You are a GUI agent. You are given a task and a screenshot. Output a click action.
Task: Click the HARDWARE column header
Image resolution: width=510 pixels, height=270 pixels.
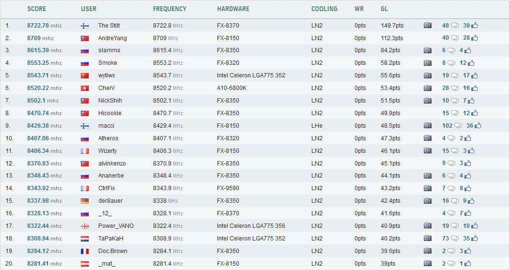(x=233, y=9)
